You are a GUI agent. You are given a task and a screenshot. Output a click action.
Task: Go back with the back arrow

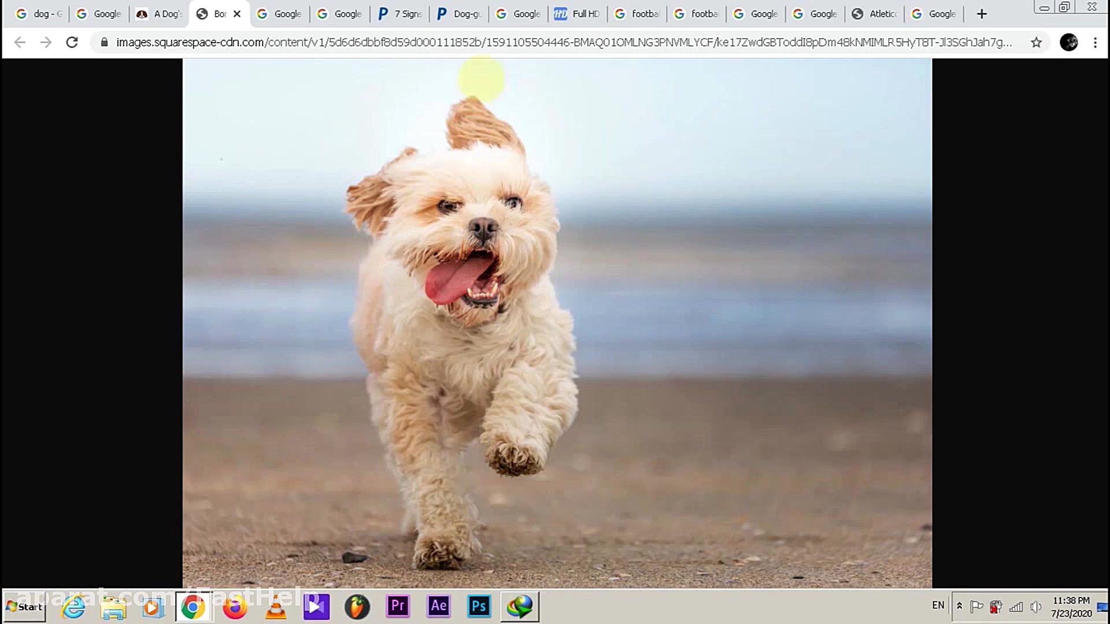20,42
